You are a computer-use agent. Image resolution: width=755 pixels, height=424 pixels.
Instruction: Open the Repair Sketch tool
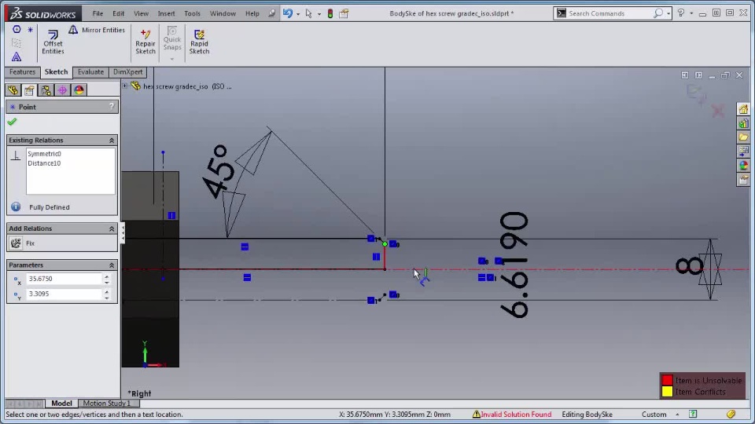[x=145, y=42]
